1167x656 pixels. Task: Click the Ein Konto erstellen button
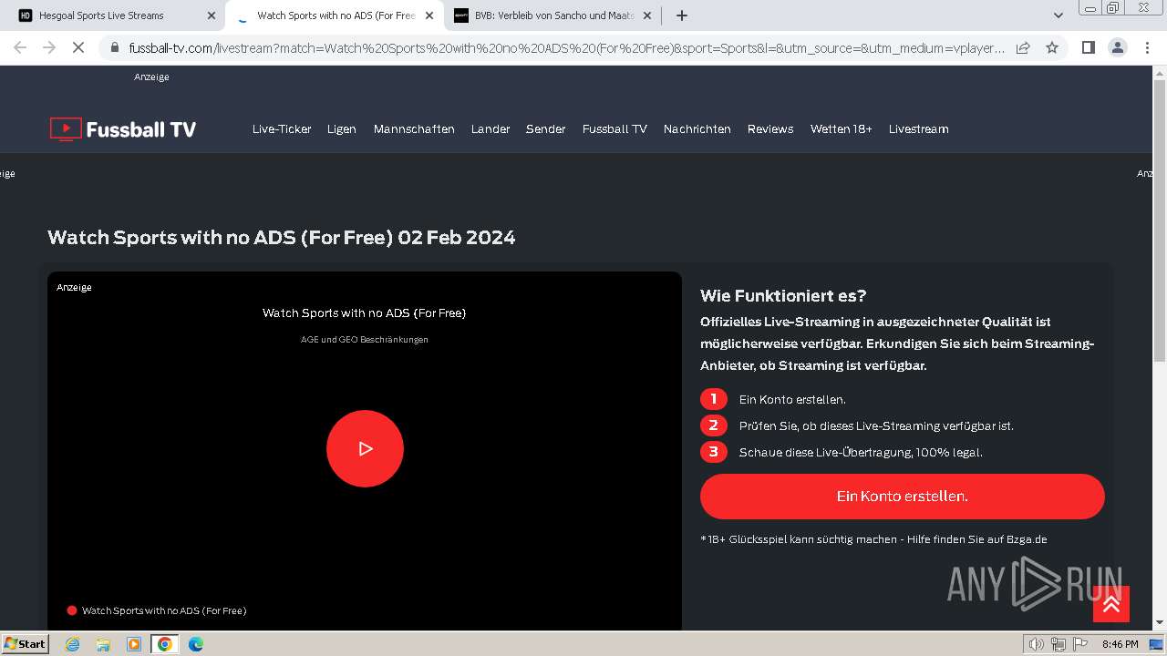click(x=903, y=497)
